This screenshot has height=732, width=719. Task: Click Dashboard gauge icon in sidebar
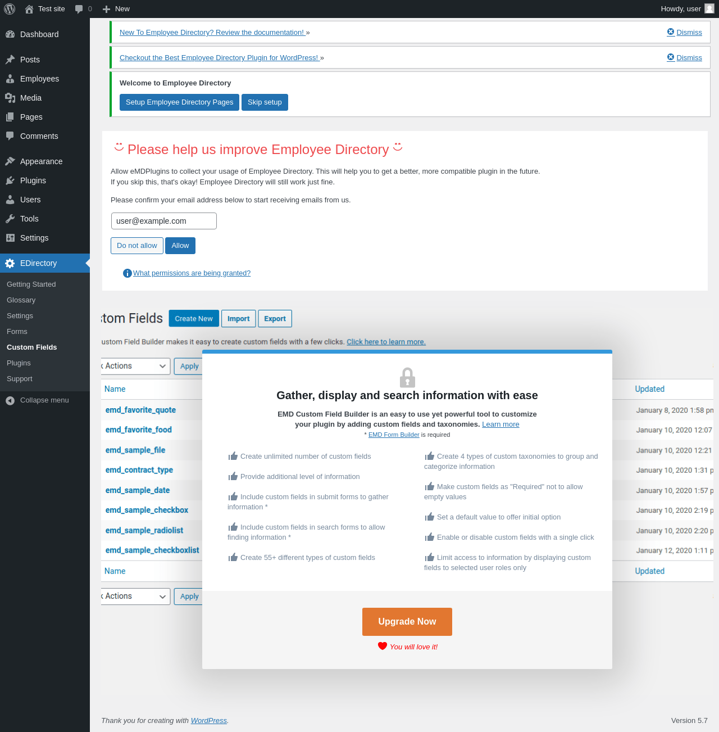pos(10,34)
